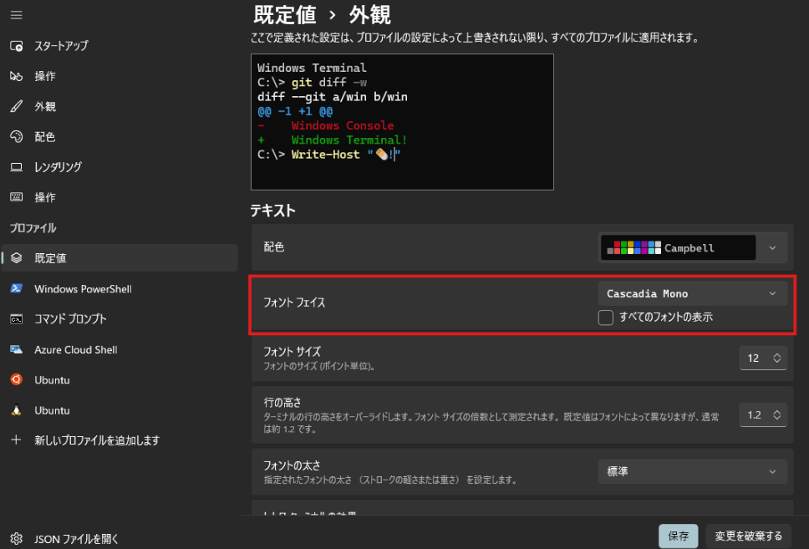Open スタートアップ settings page
This screenshot has width=809, height=549.
(x=120, y=46)
